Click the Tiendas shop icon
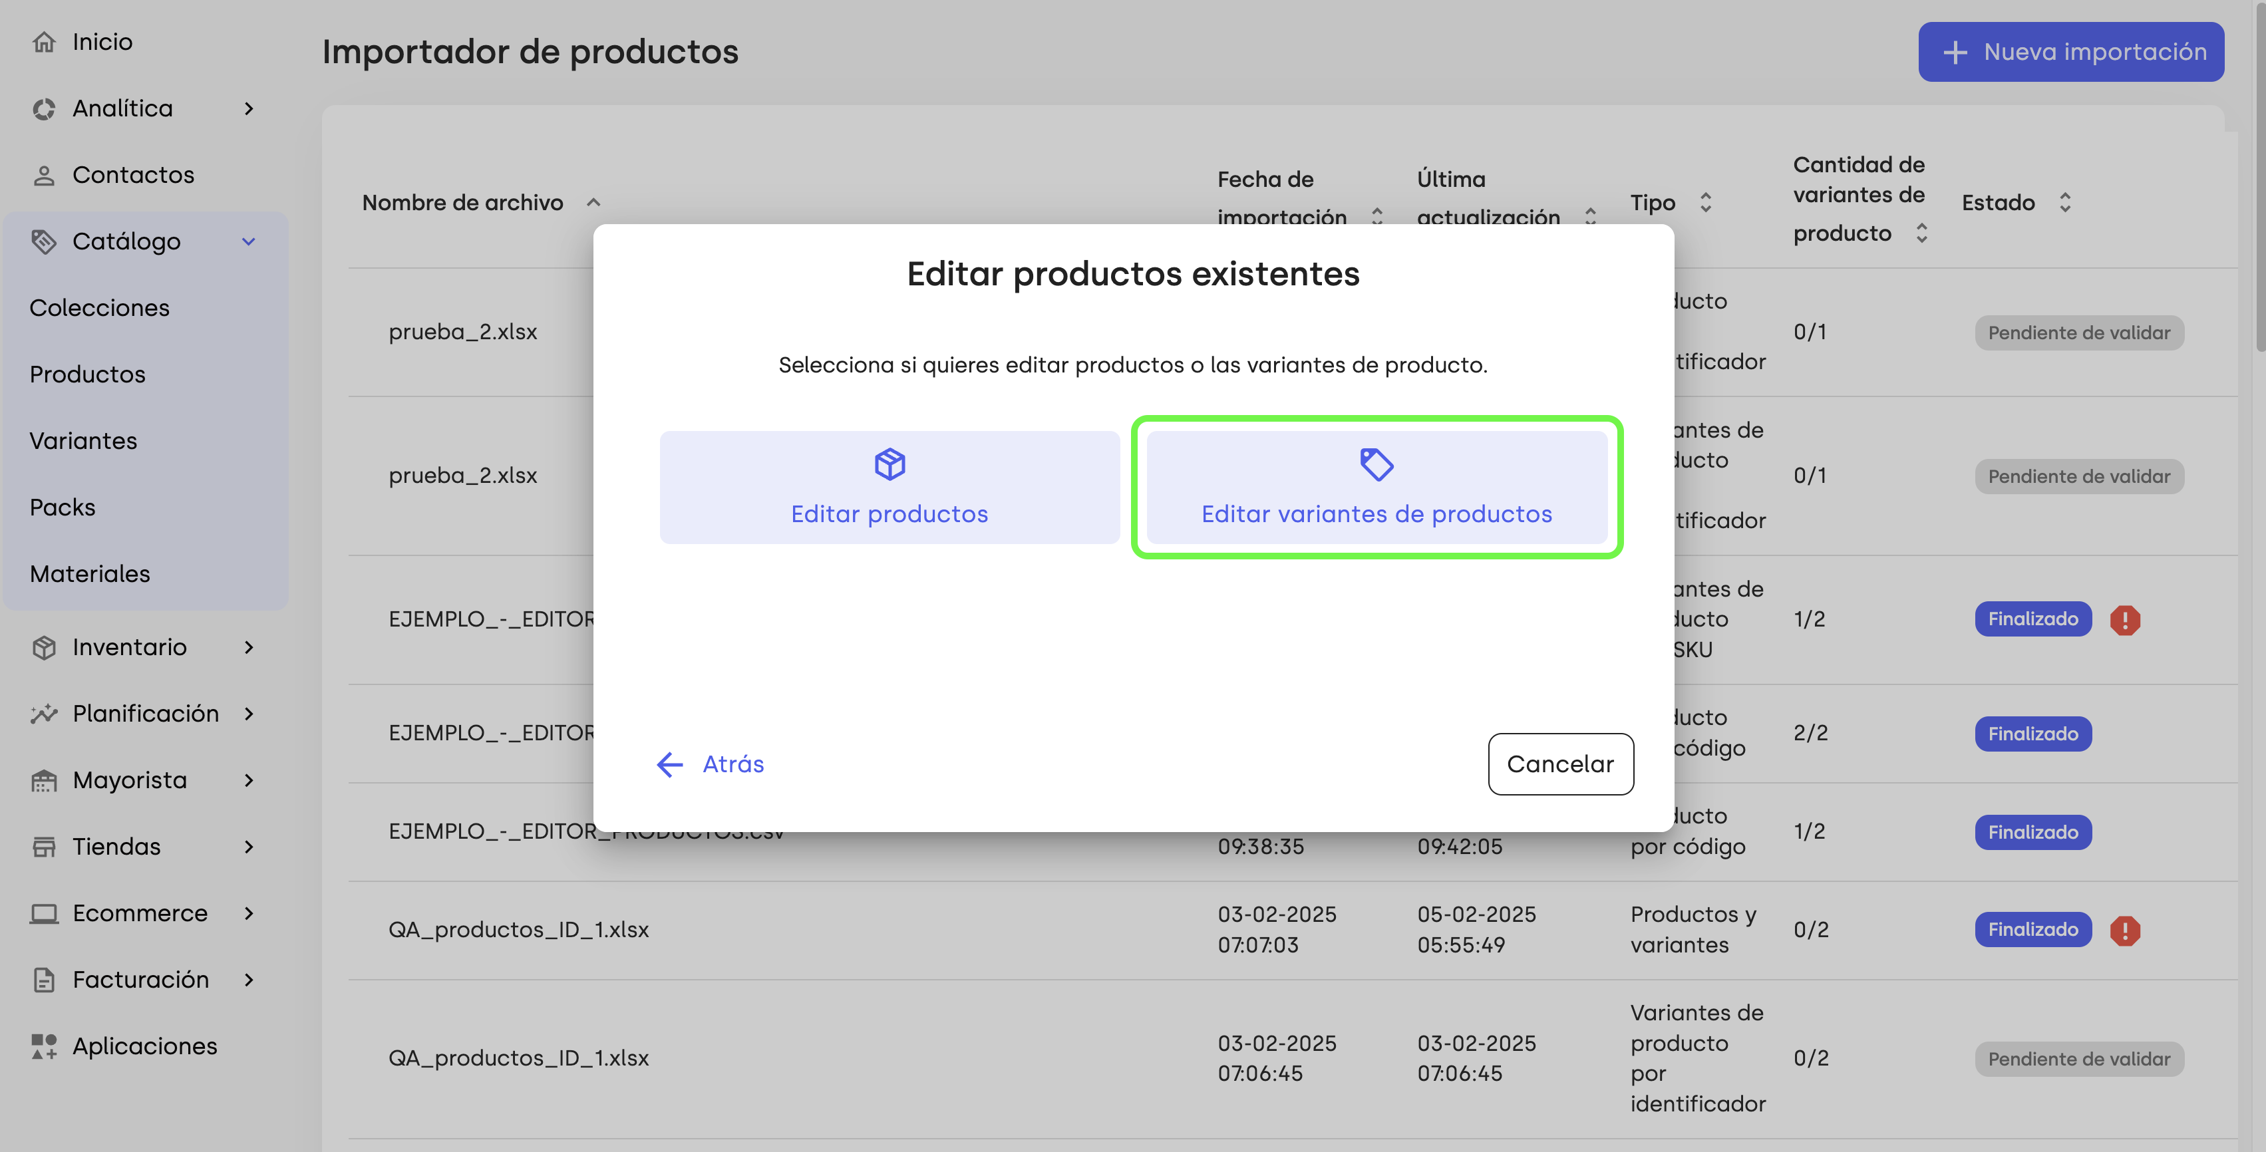The image size is (2266, 1152). [x=44, y=847]
